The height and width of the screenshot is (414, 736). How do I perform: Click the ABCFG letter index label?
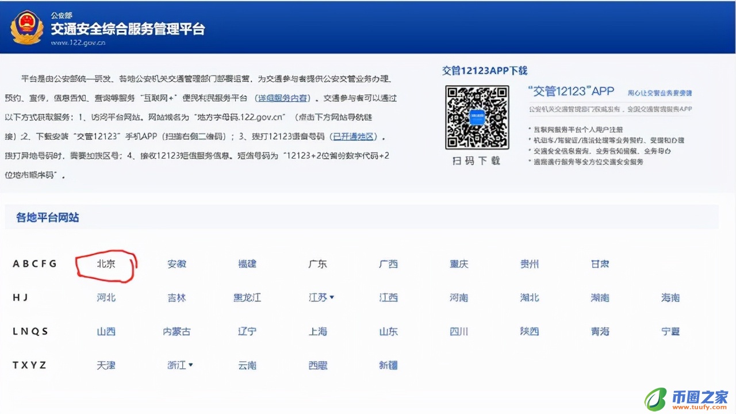click(34, 263)
